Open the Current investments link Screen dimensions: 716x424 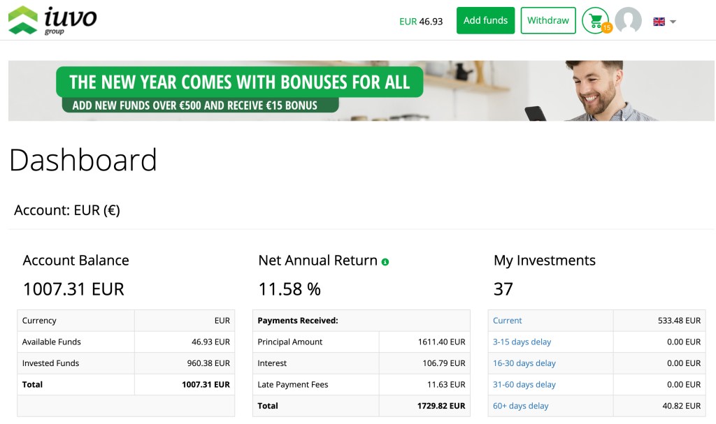(507, 321)
